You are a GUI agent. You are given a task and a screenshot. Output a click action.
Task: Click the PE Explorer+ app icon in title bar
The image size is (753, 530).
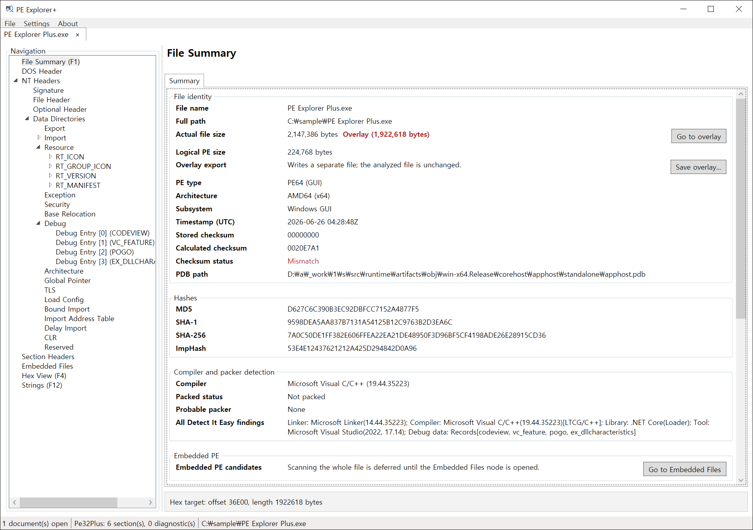click(9, 9)
